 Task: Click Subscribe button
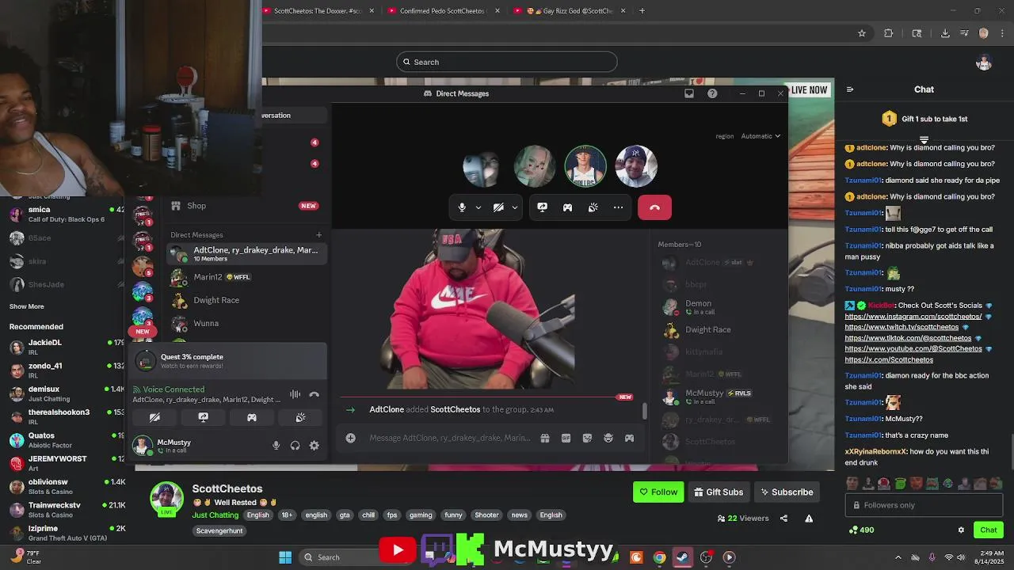pos(786,492)
